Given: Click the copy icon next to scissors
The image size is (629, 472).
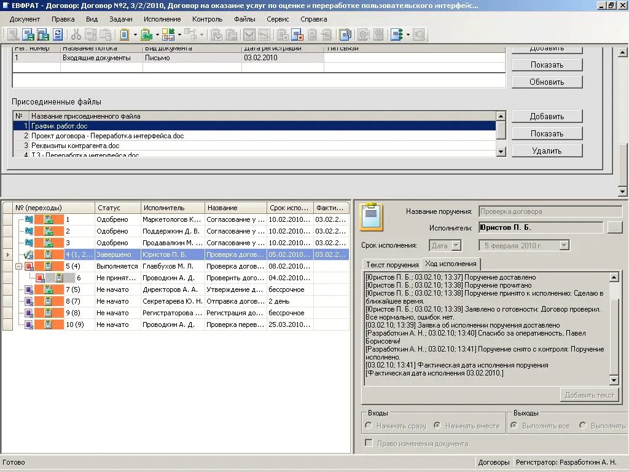Looking at the screenshot, I should tap(91, 35).
